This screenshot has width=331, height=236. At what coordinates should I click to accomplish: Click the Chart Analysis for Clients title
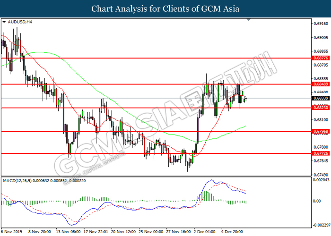pyautogui.click(x=165, y=9)
